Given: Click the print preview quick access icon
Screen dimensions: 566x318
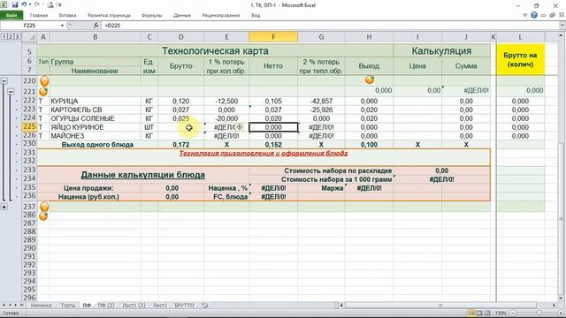Looking at the screenshot, I should point(51,5).
